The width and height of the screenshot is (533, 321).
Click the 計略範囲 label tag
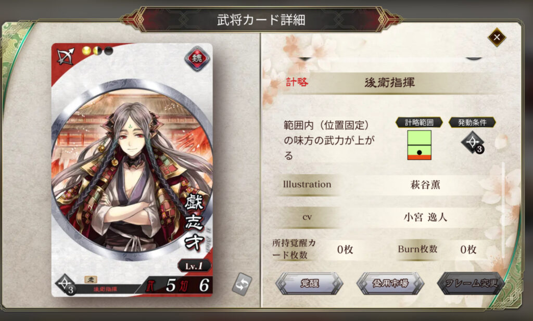tap(419, 122)
